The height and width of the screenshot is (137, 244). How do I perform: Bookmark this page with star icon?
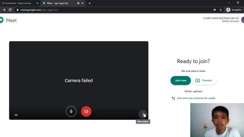[221, 10]
